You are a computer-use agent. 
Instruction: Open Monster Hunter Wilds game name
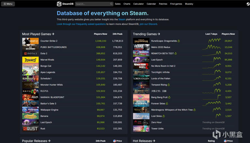click(51, 85)
